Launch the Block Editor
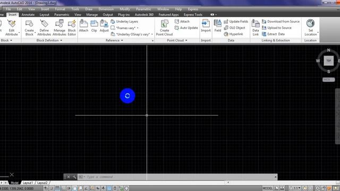Screen dimensions: 340x191 coord(72,28)
